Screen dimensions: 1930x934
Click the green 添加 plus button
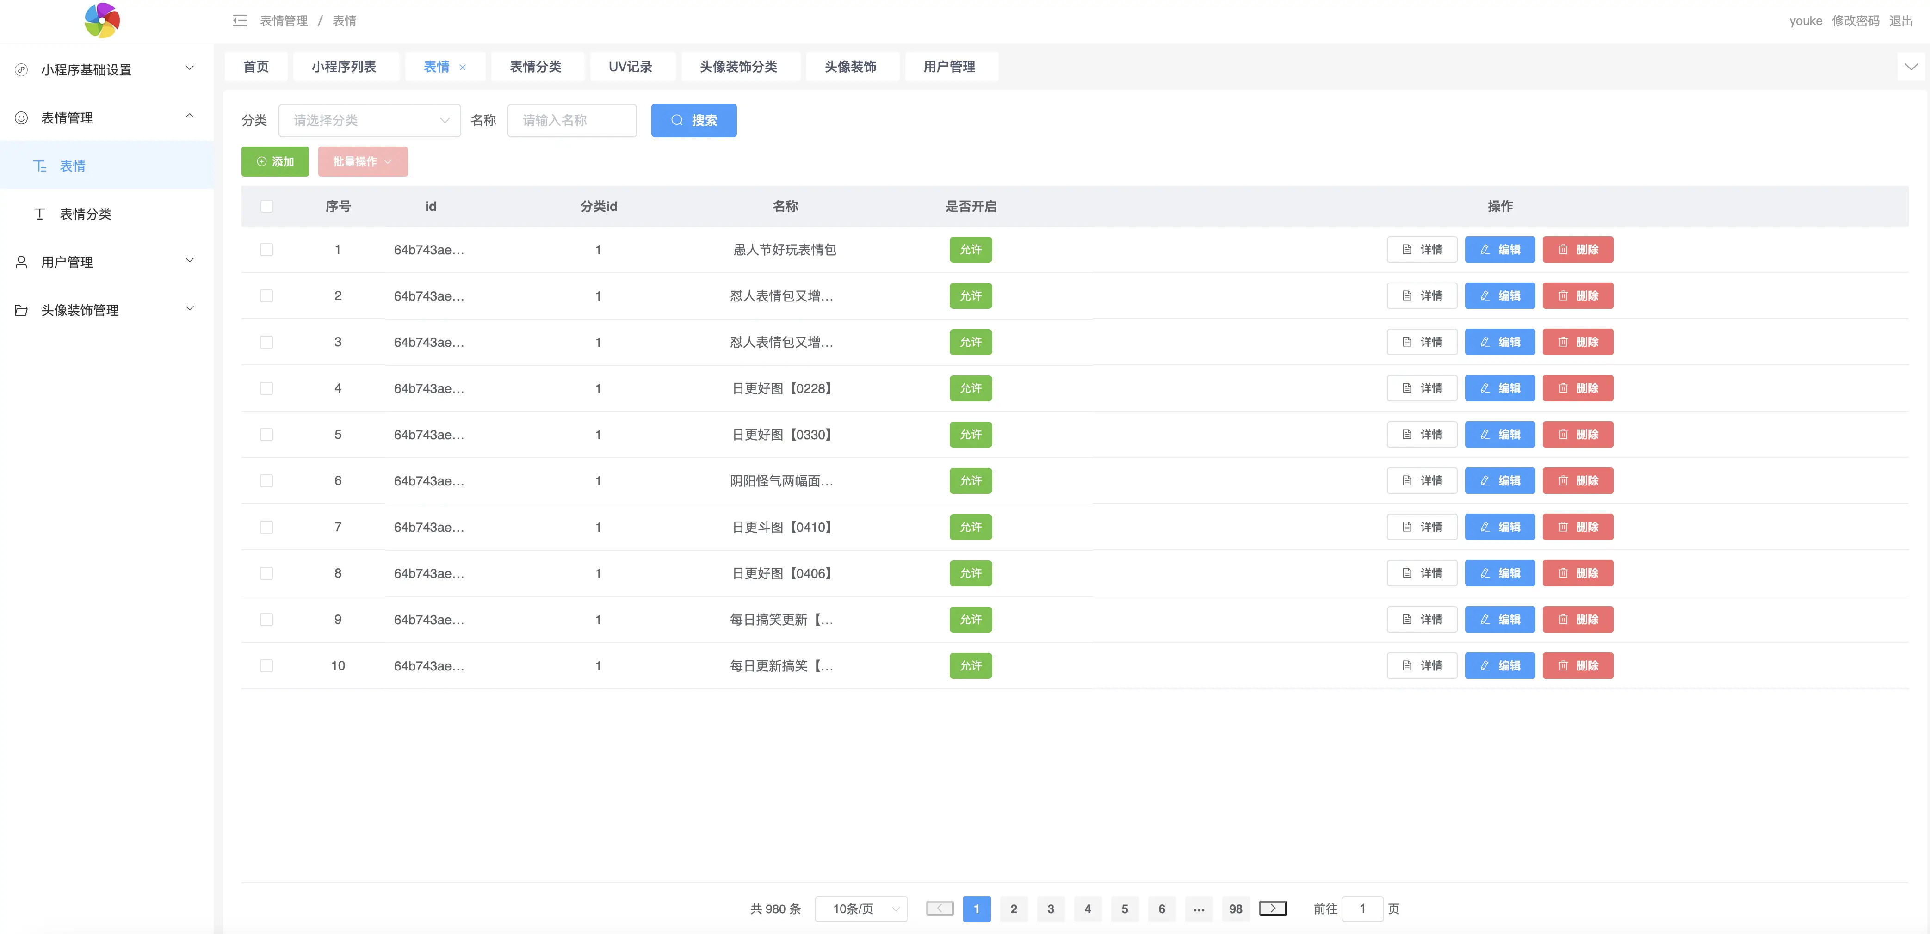(x=275, y=162)
